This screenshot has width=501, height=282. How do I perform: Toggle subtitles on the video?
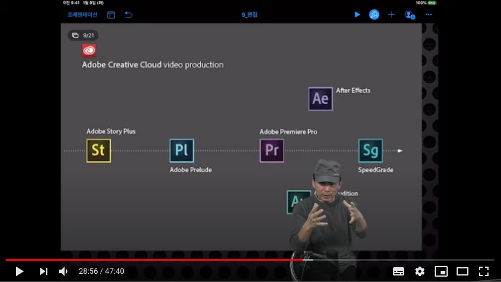(x=398, y=271)
